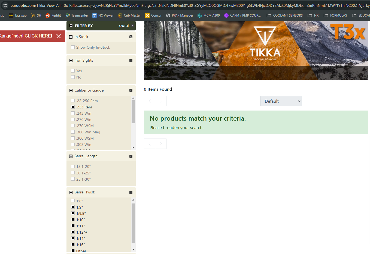Open COOLANT SENSORS bookmark folder

click(x=285, y=15)
